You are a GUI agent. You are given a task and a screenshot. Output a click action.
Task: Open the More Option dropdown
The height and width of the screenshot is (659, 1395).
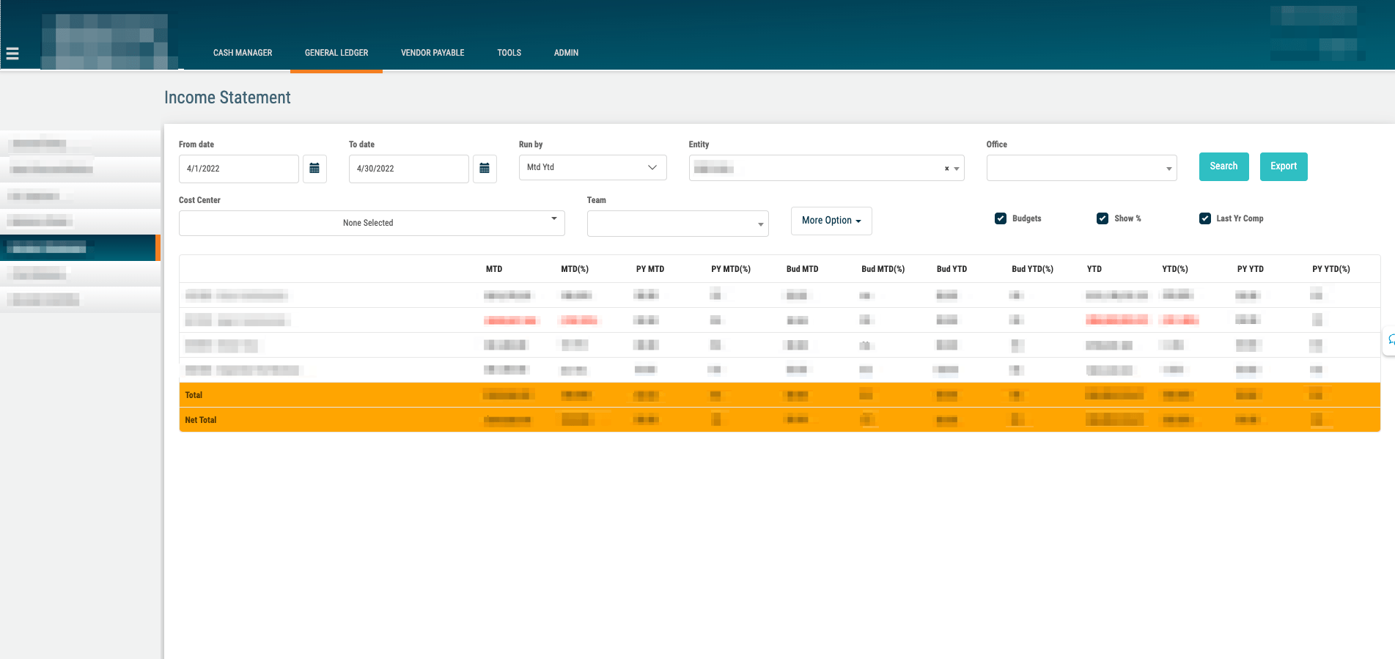(x=831, y=221)
